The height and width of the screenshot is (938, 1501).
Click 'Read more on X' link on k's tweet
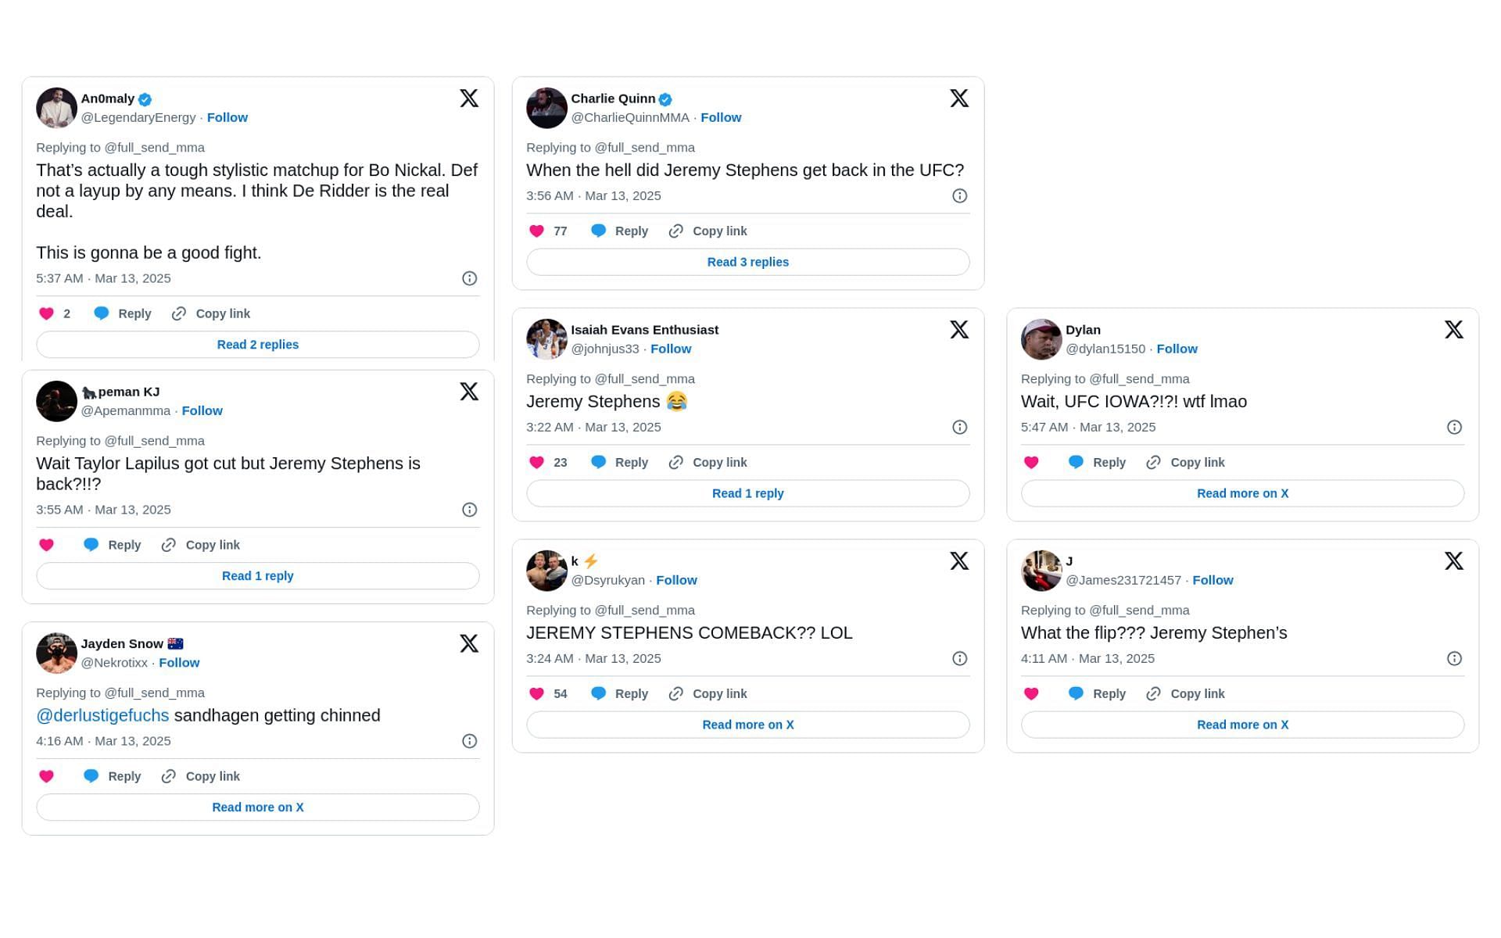(x=748, y=724)
